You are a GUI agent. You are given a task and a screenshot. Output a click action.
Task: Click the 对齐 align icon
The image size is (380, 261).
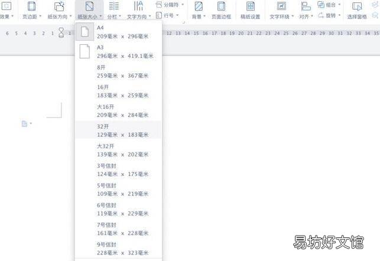click(306, 6)
